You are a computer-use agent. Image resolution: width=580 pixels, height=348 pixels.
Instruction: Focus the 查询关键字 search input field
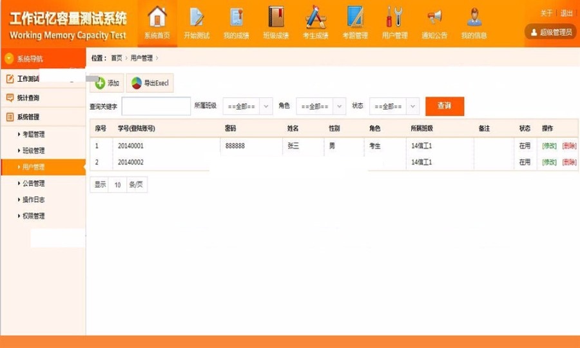(x=155, y=106)
